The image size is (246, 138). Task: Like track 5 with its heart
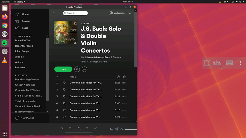(64, 110)
